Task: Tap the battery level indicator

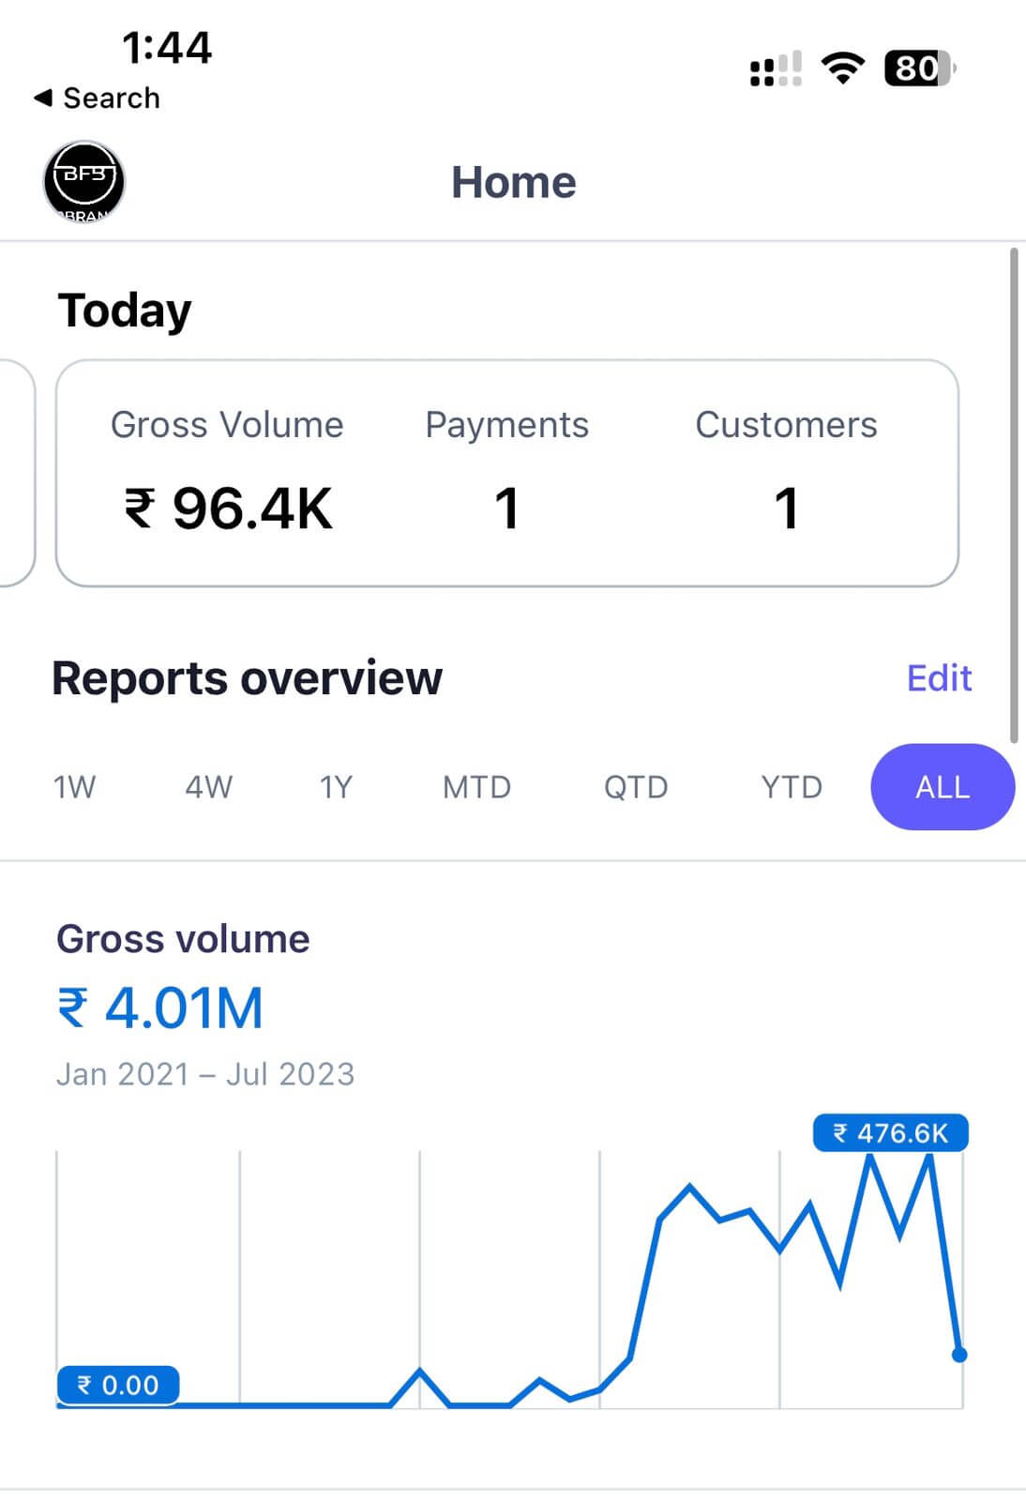Action: click(x=919, y=68)
